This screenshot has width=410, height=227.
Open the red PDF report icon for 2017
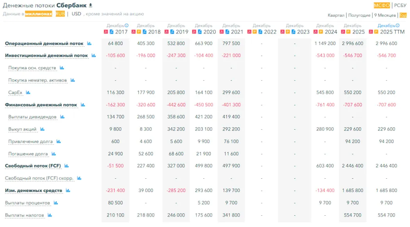click(105, 32)
